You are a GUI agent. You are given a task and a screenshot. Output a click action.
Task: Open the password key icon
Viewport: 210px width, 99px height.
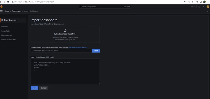(185, 2)
